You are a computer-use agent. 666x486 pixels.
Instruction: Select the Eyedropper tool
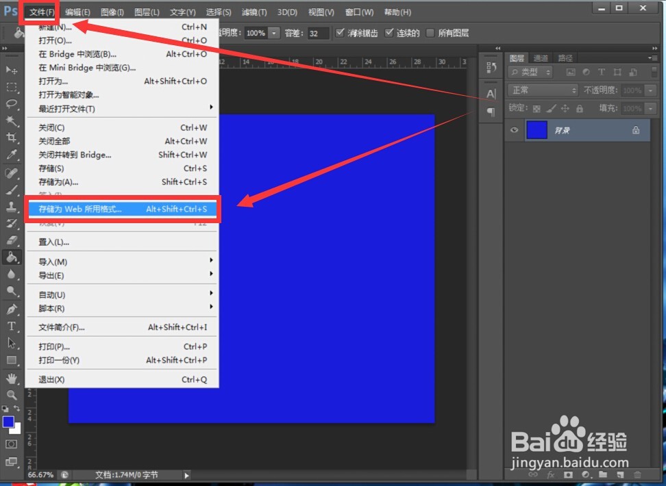(12, 155)
